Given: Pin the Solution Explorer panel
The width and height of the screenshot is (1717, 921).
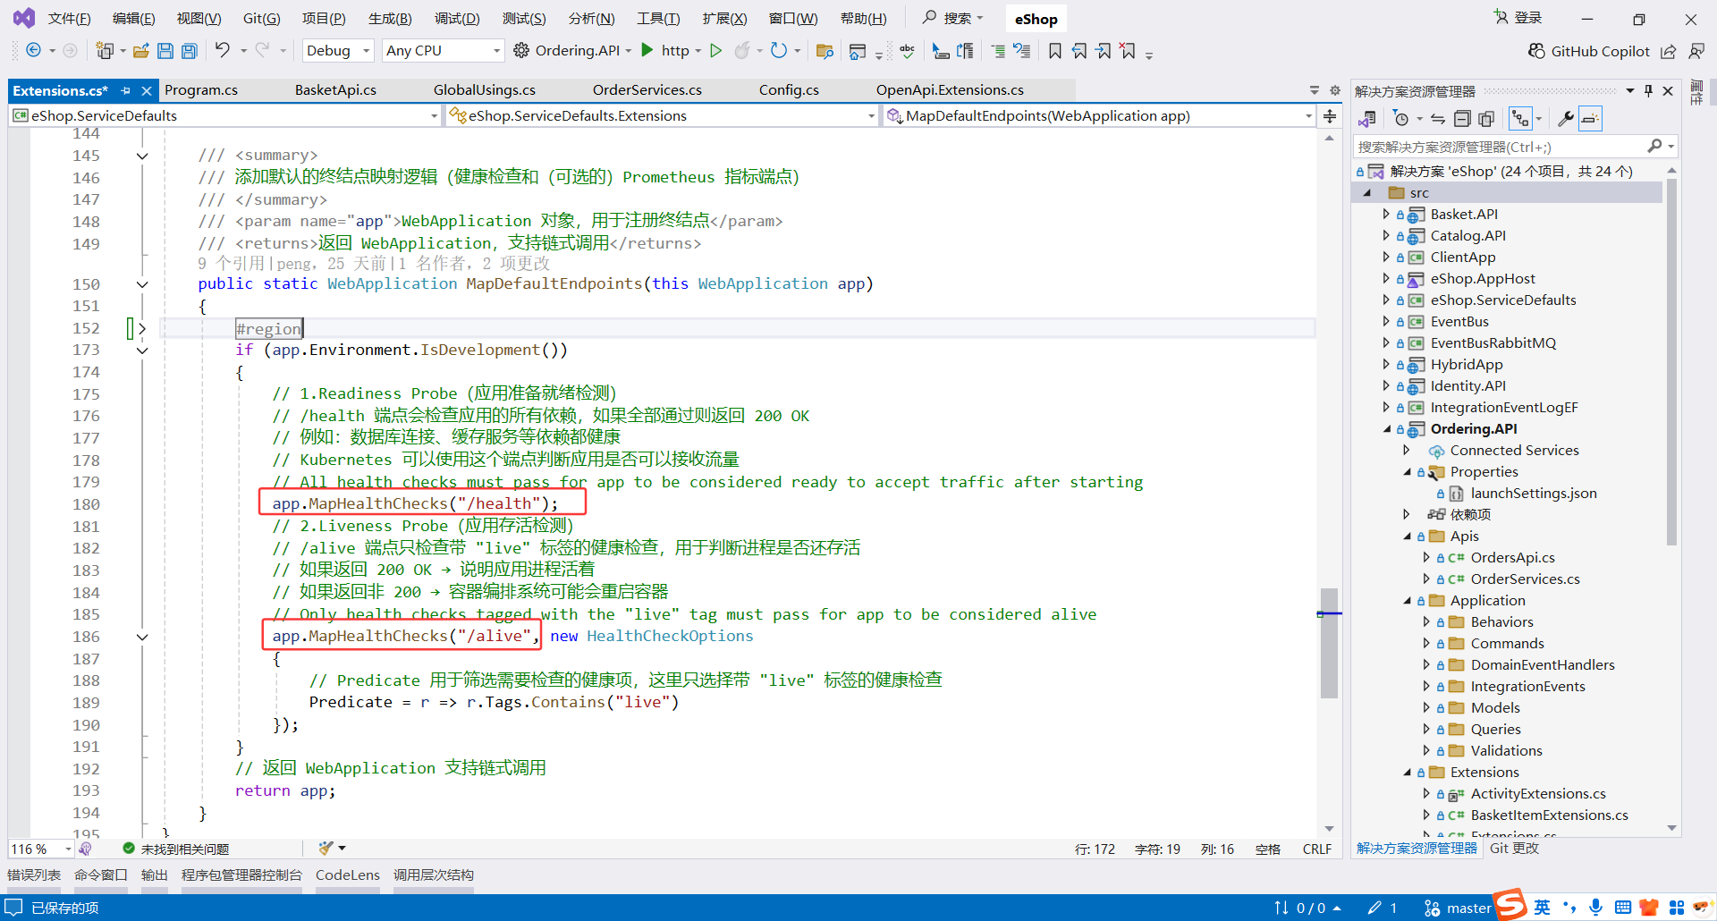Looking at the screenshot, I should point(1648,89).
